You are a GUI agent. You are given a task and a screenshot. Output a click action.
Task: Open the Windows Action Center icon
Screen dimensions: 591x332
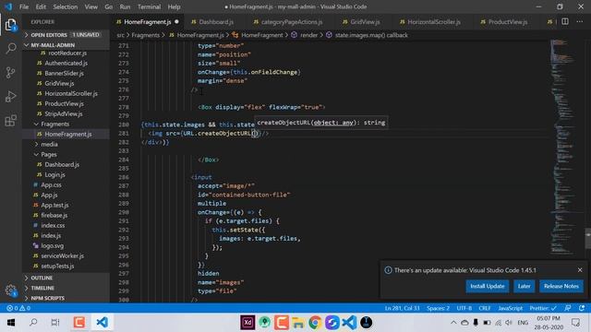pos(575,322)
